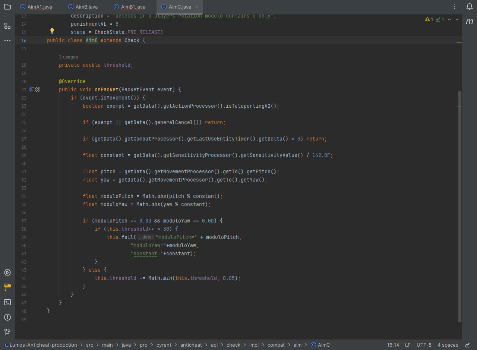The height and width of the screenshot is (350, 477).
Task: Open the Problems tool window icon
Action: [x=7, y=317]
